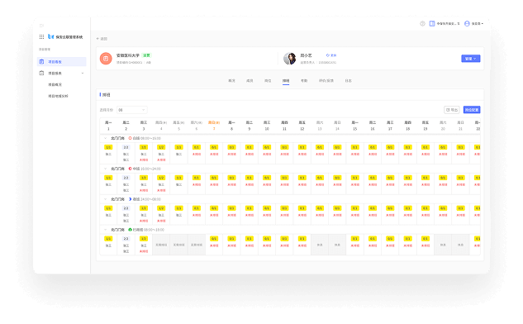Click the help question-mark icon
This screenshot has height=324, width=523.
click(422, 23)
